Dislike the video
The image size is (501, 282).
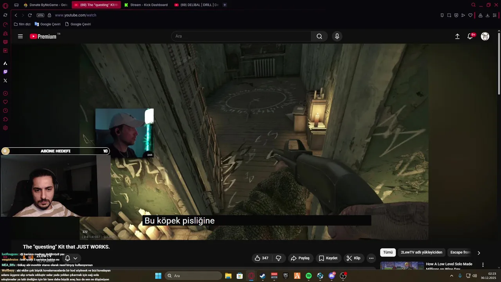[279, 258]
